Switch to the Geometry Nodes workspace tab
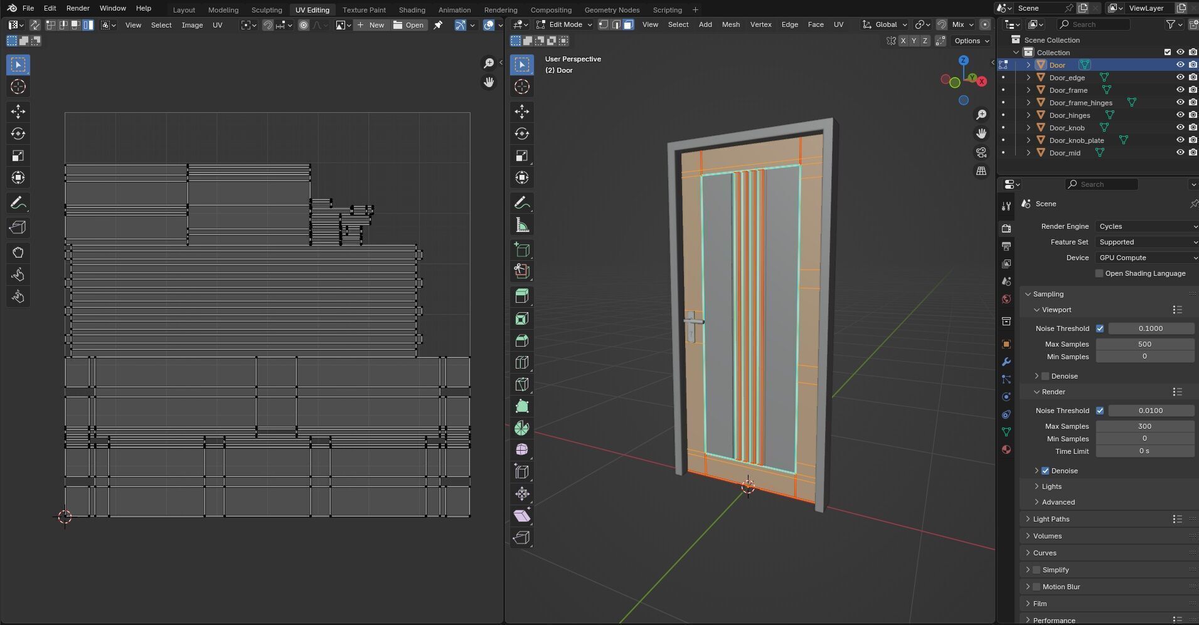Screen dimensions: 1199x625 (x=612, y=9)
